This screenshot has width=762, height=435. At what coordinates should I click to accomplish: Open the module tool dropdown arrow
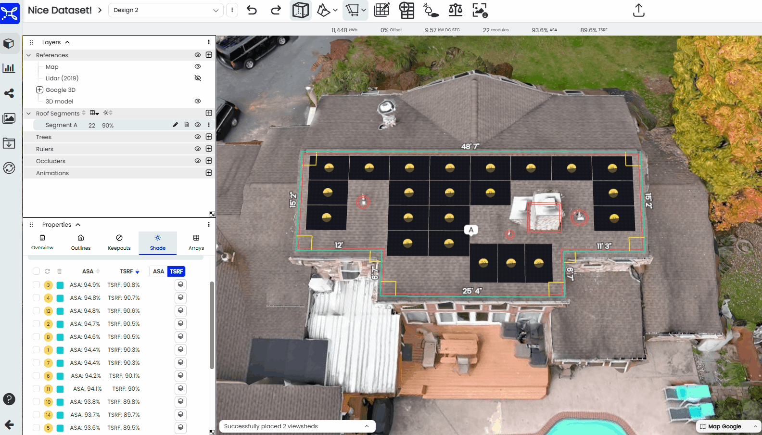coord(364,10)
